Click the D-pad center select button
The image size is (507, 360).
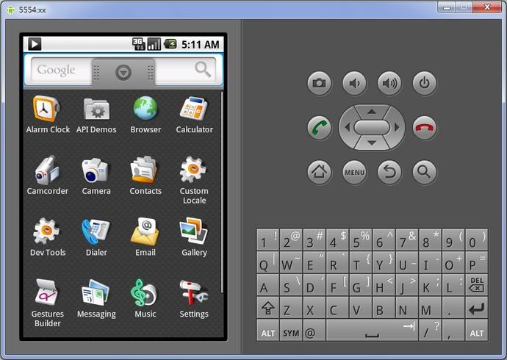click(x=372, y=127)
